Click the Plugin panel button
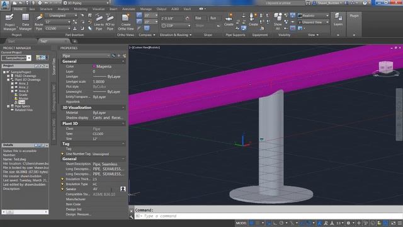 [x=354, y=16]
